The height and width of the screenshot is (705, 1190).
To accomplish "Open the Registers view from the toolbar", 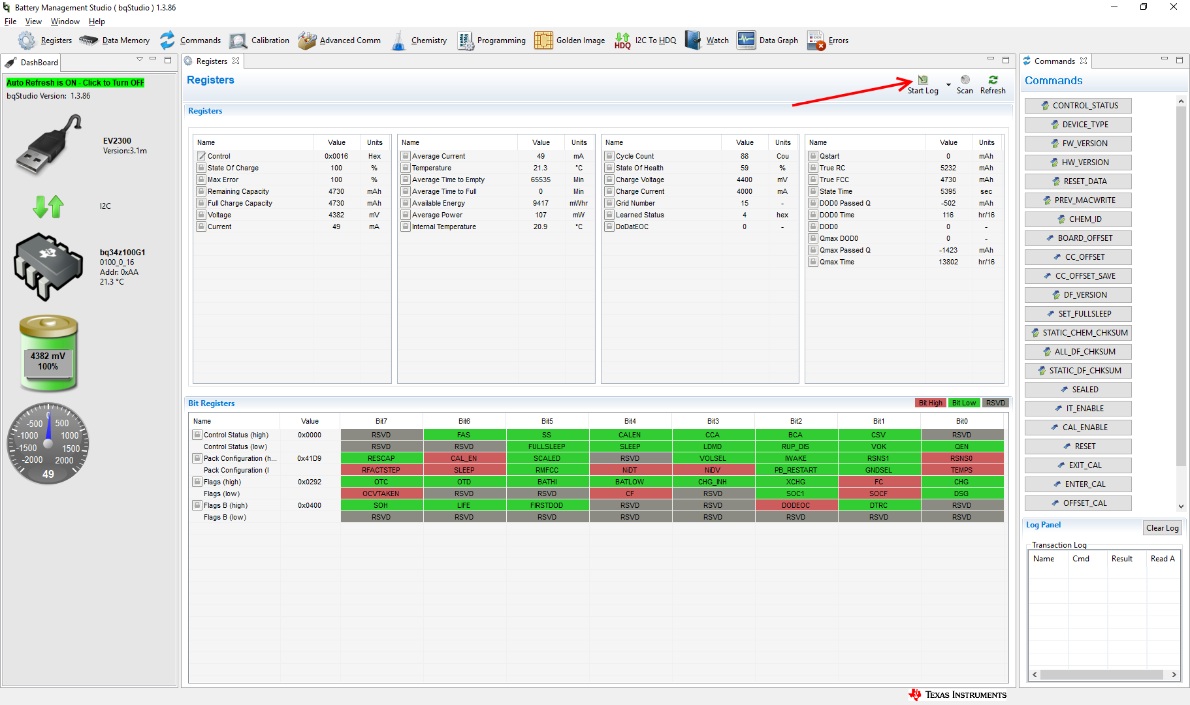I will tap(45, 40).
